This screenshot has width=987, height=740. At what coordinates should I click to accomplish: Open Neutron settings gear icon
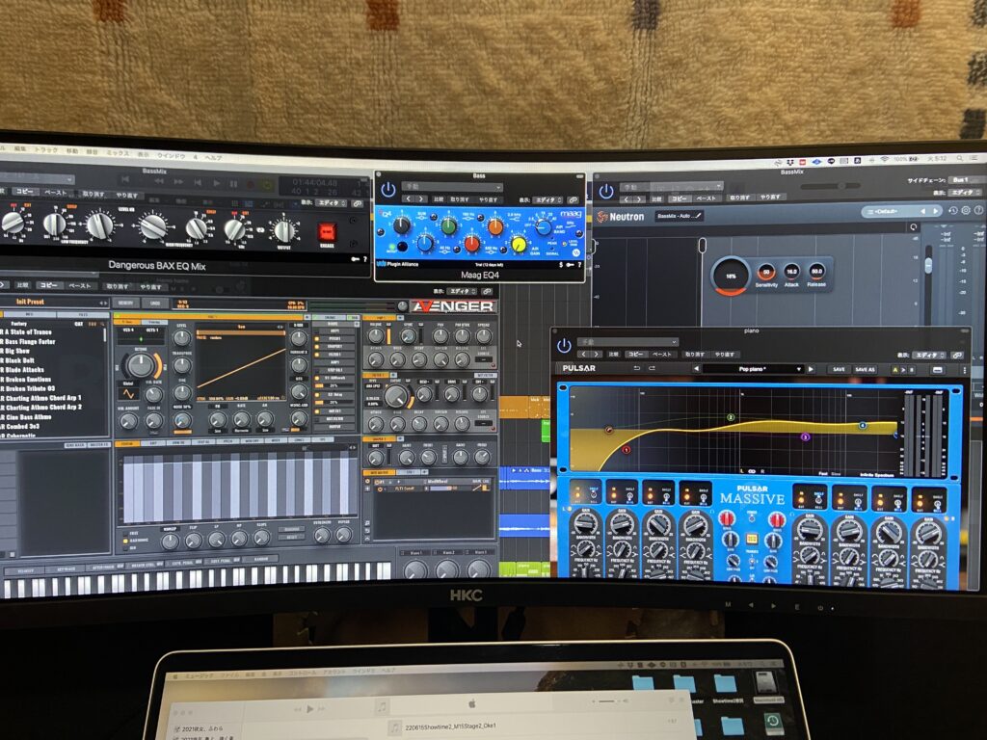point(965,211)
